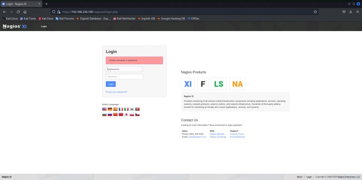Screen dimensions: 362x180
Task: Pick Polish via the Poland flag
Action: pos(132,115)
